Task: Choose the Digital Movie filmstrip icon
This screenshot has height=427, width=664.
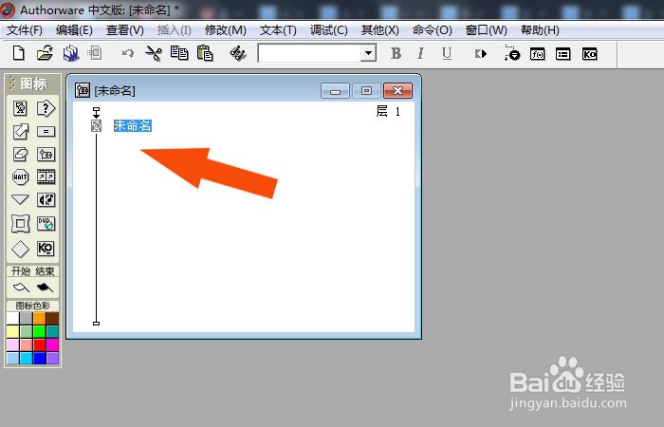Action: (46, 176)
